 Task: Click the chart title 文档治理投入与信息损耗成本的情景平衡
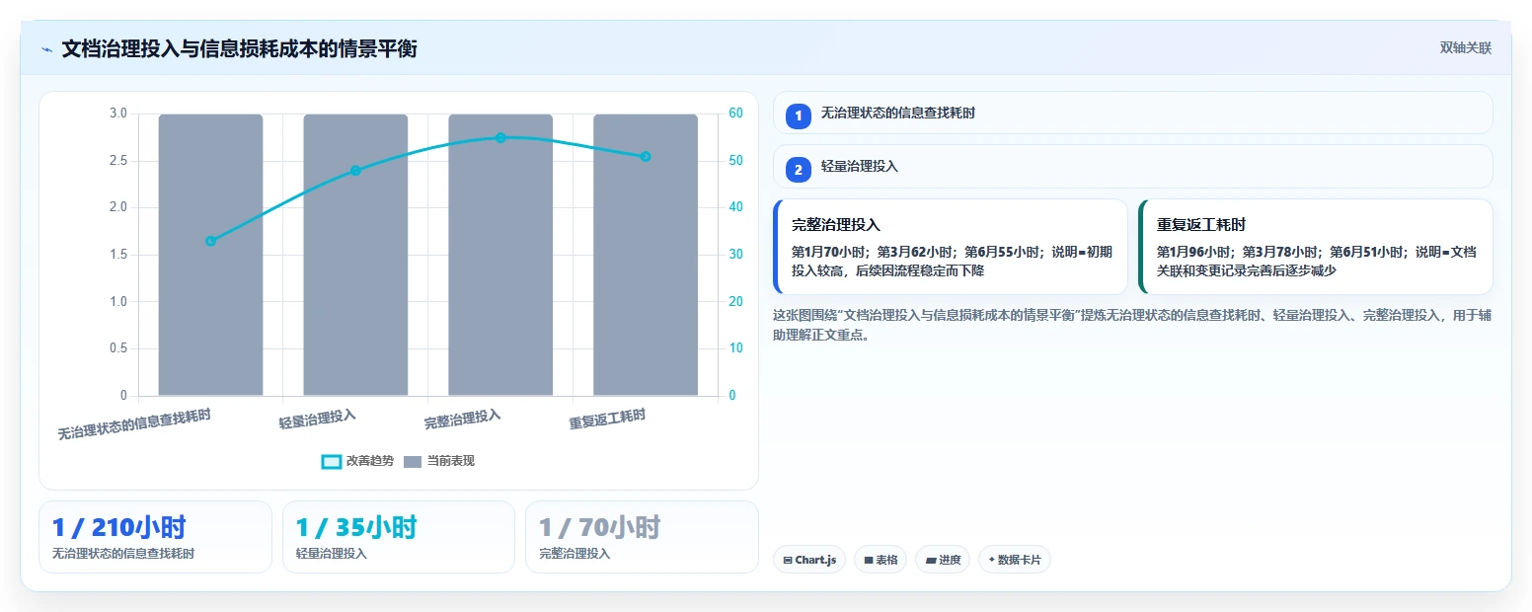pyautogui.click(x=239, y=48)
